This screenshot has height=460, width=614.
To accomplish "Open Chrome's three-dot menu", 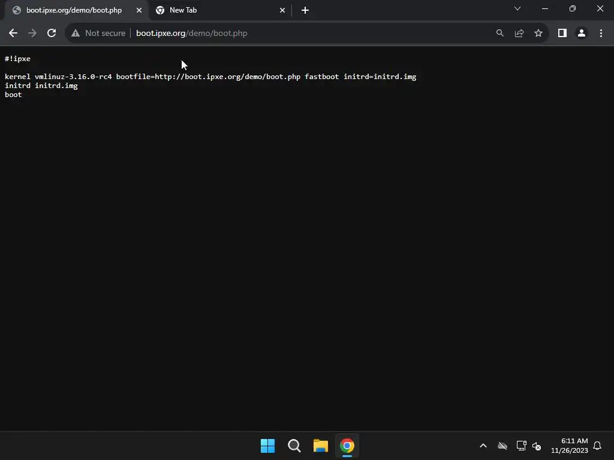I will (601, 34).
